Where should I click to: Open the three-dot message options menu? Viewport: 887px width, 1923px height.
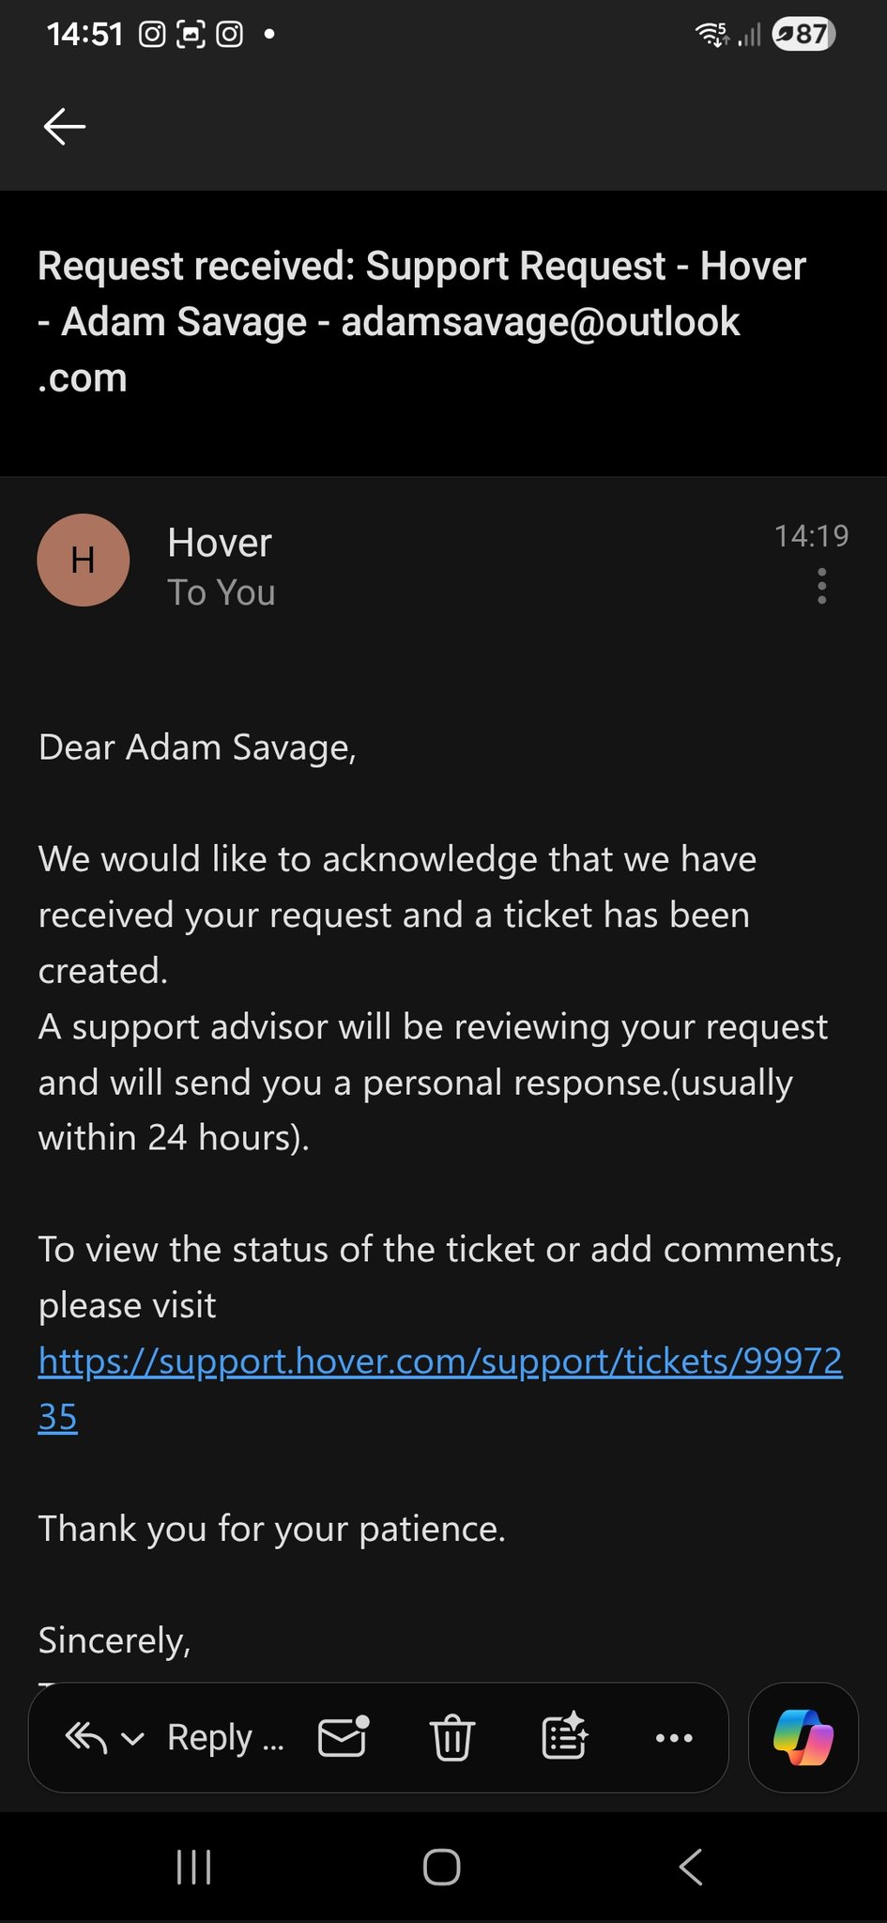coord(821,586)
